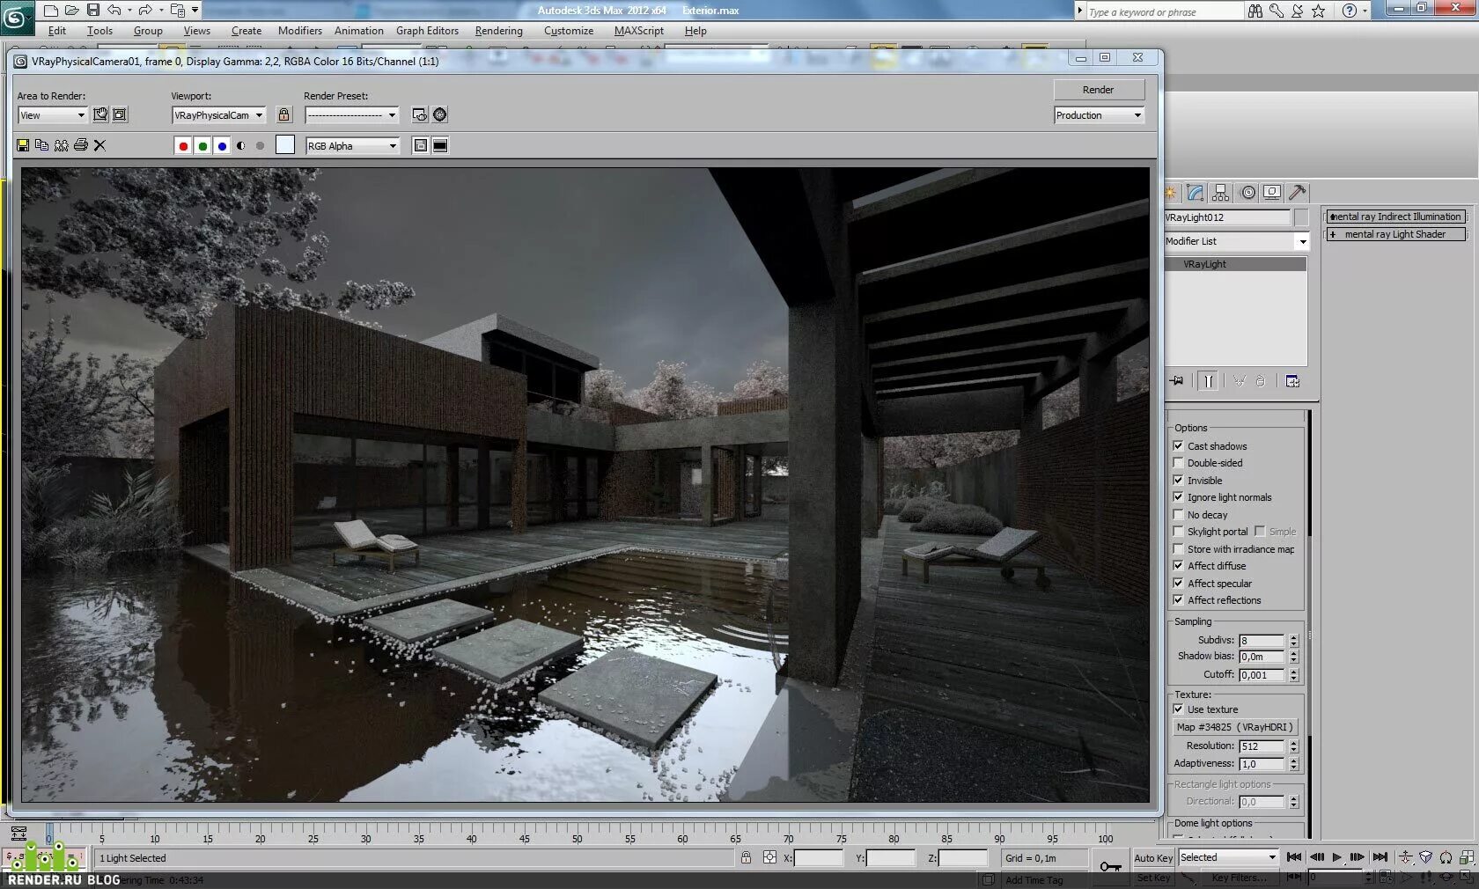Lock the viewport with padlock icon
This screenshot has height=889, width=1479.
[283, 114]
